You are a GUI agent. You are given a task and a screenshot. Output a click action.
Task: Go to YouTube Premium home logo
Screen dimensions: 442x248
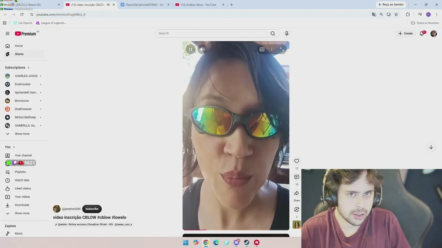pos(26,33)
